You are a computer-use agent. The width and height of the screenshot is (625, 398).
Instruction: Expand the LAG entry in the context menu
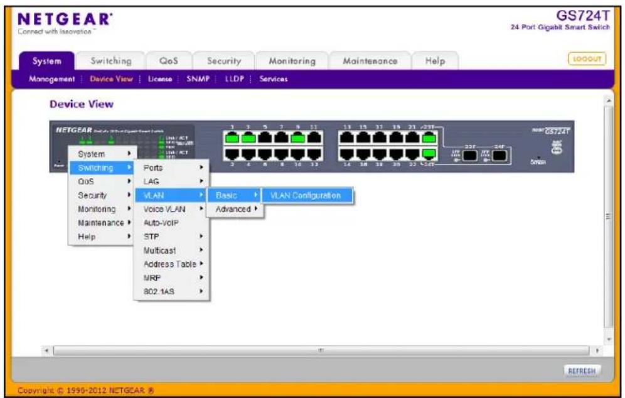pos(171,181)
